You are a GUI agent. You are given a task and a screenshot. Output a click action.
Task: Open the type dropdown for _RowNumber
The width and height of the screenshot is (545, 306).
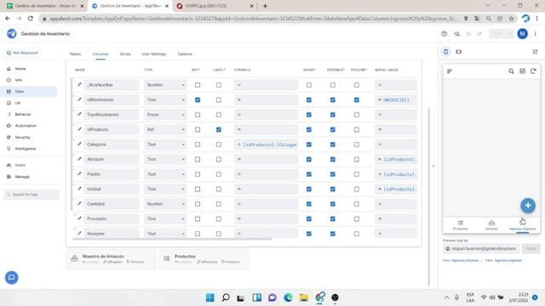point(165,85)
